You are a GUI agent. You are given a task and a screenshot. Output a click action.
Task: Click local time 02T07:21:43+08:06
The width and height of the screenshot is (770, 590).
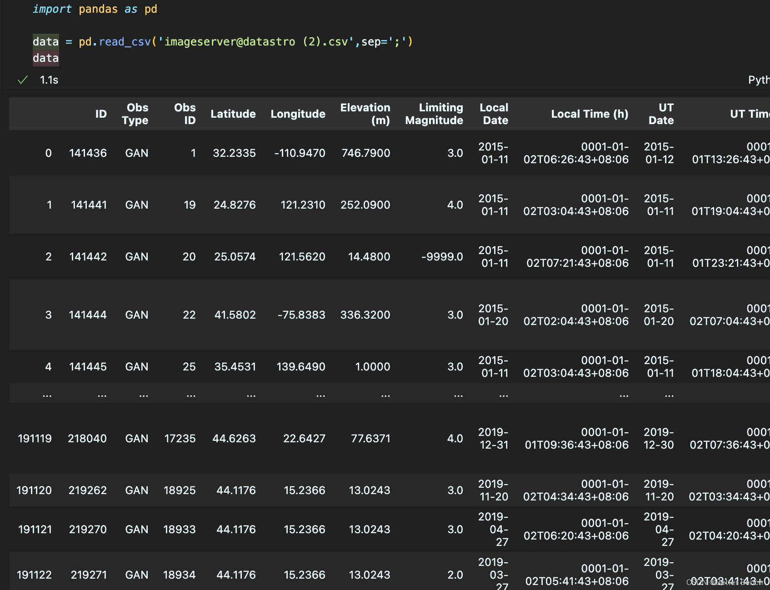point(578,263)
